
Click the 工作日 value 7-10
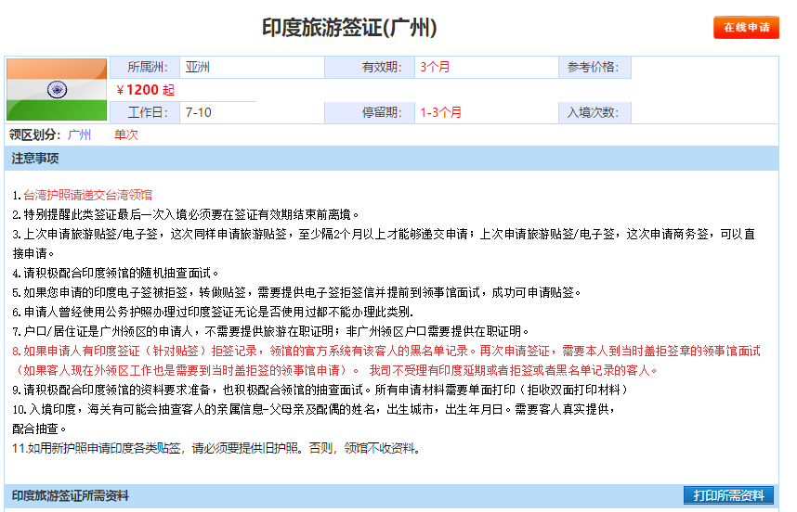199,112
